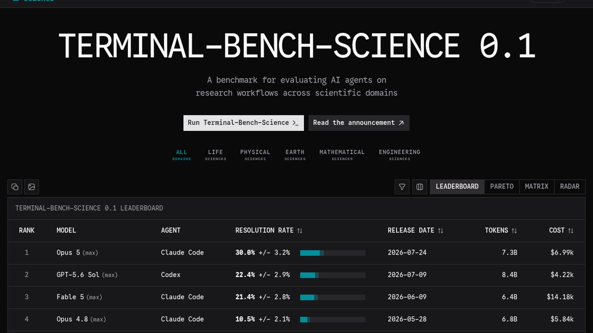
Task: Select the All Domains tab
Action: (182, 155)
